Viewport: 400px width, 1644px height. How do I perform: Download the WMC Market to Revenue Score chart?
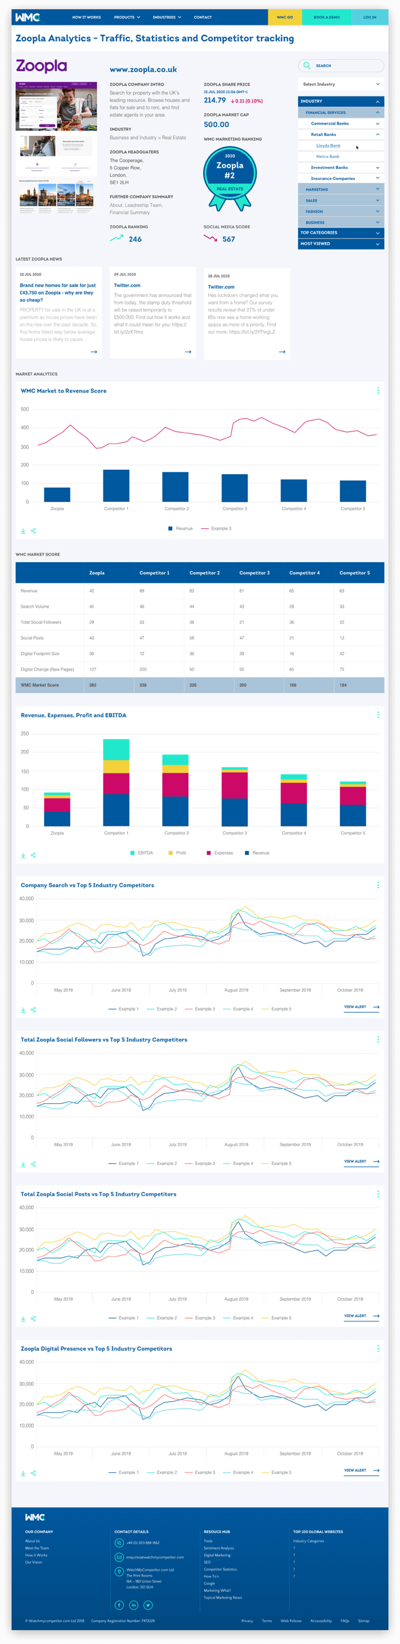24,531
